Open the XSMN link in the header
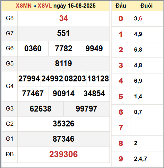The height and width of the screenshot is (168, 164). coord(24,6)
